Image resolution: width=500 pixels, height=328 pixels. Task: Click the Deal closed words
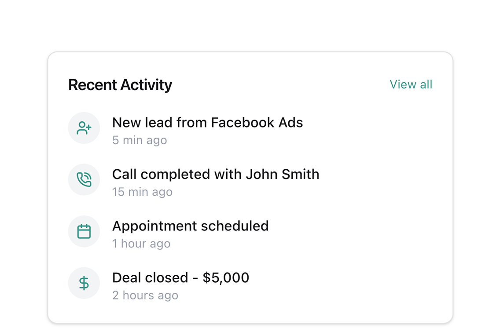150,278
